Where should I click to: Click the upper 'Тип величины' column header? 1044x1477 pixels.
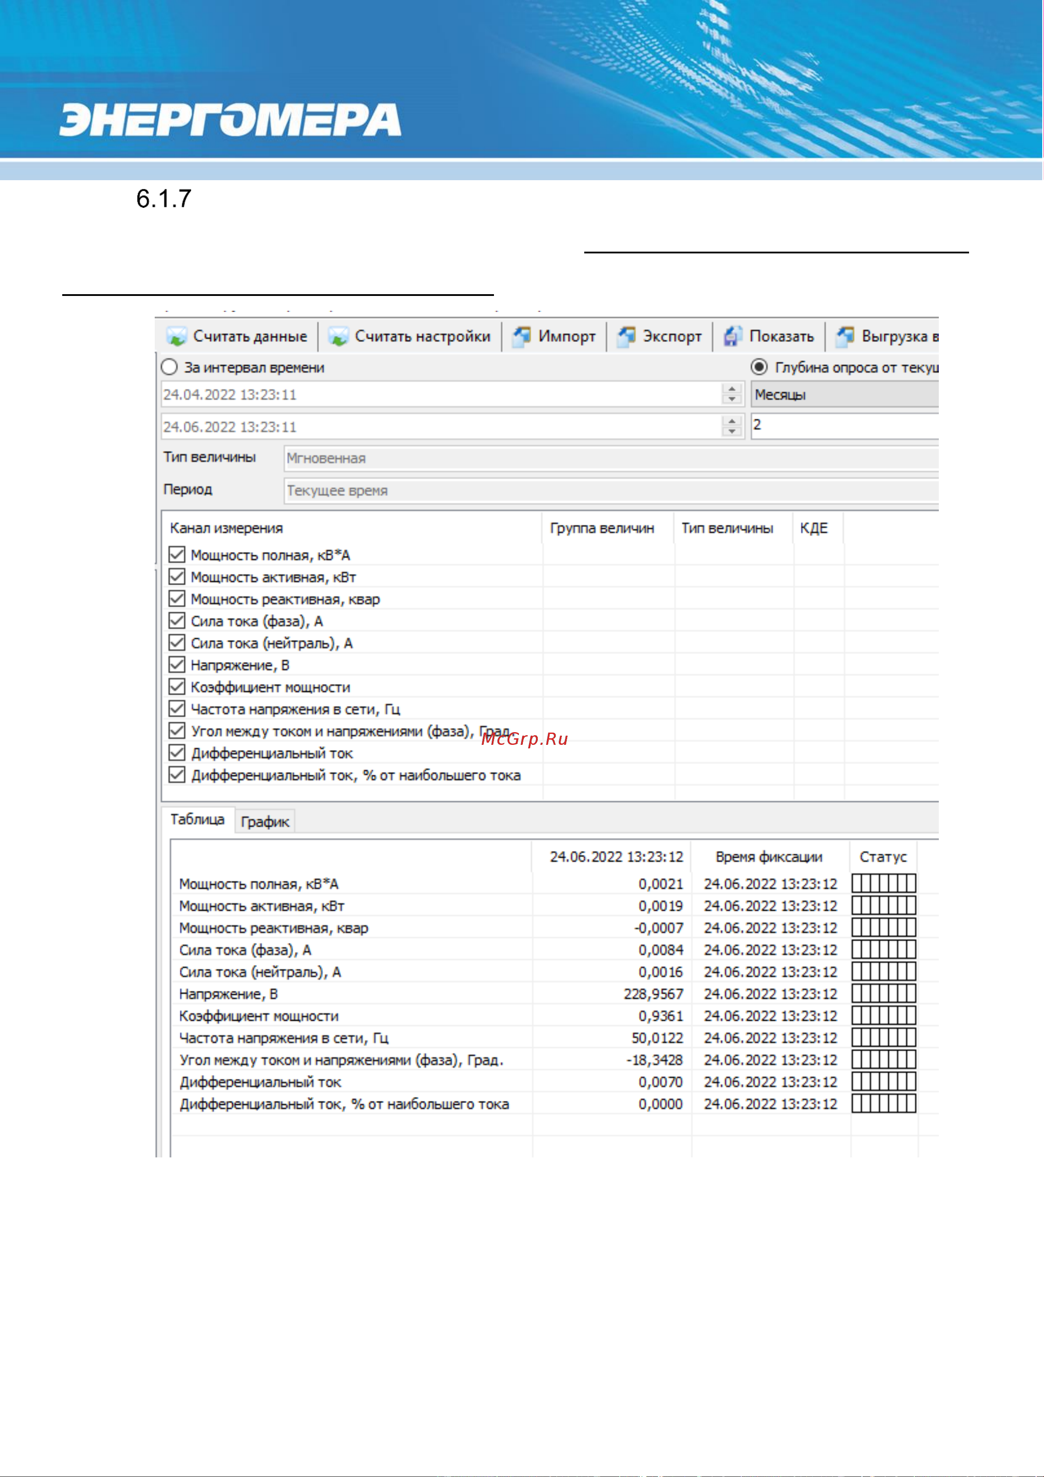point(728,528)
